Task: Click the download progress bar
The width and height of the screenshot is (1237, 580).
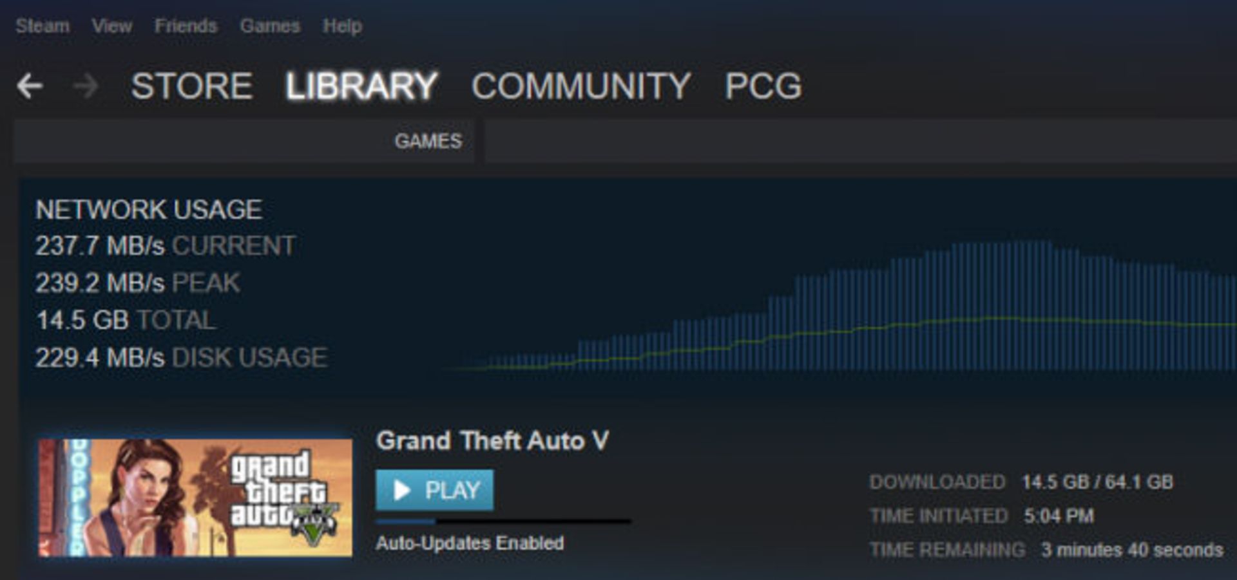Action: (503, 521)
